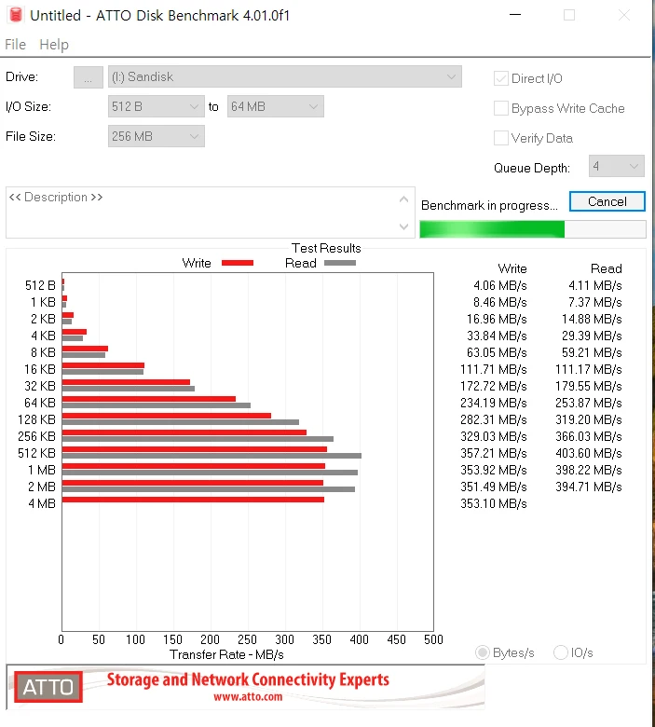Click the Cancel button

607,201
